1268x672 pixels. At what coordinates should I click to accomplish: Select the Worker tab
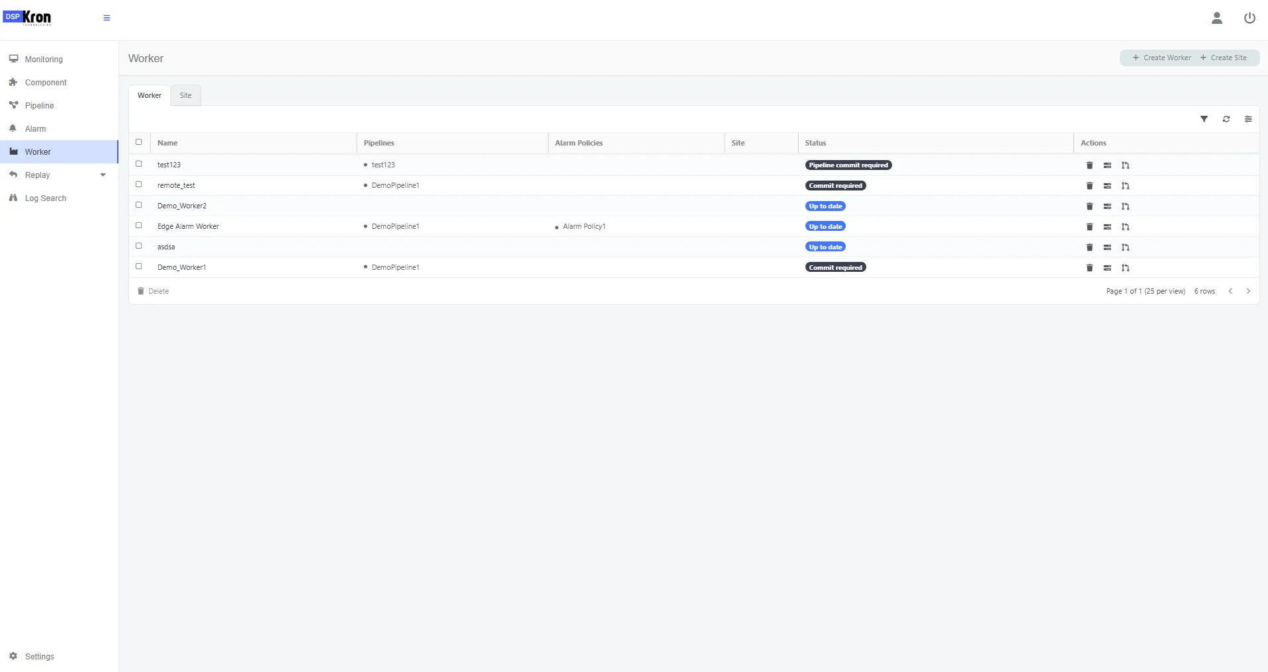click(150, 95)
